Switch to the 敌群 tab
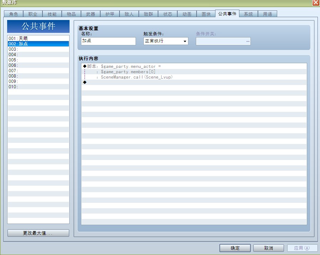This screenshot has height=255, width=320. coord(148,14)
